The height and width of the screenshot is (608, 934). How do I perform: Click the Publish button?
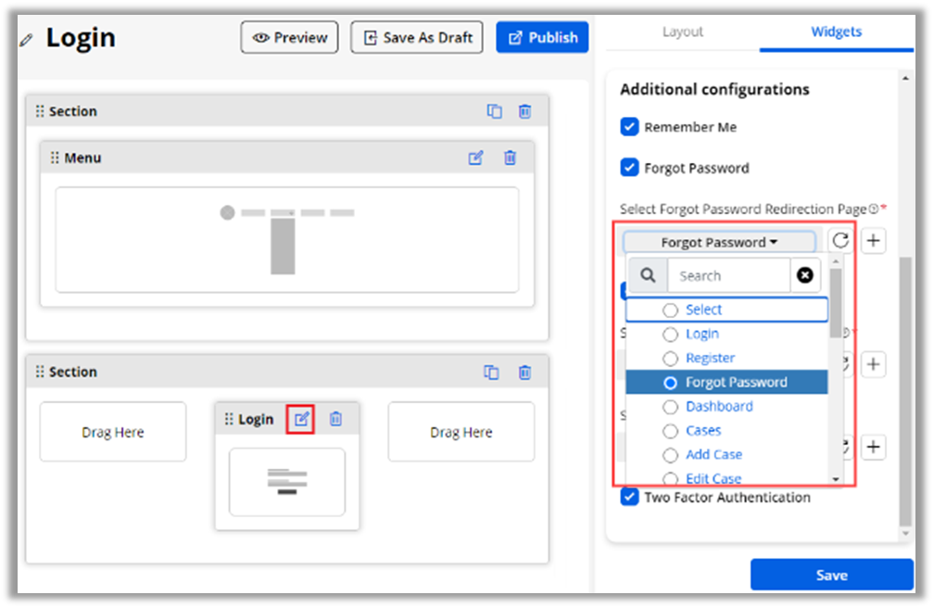[x=542, y=38]
